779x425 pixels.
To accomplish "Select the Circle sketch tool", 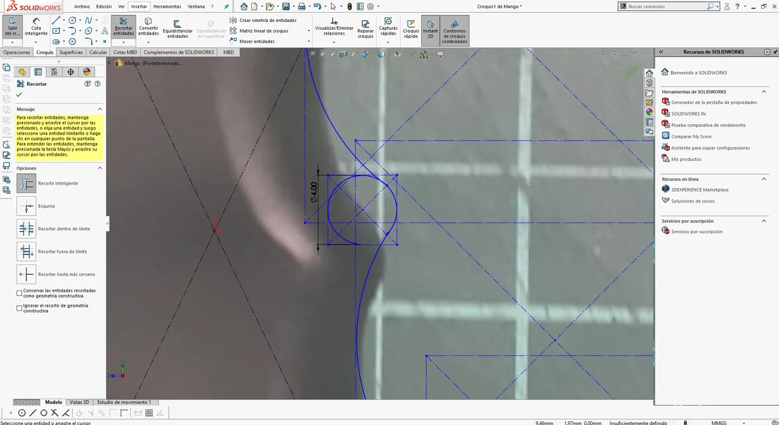I will coord(72,20).
